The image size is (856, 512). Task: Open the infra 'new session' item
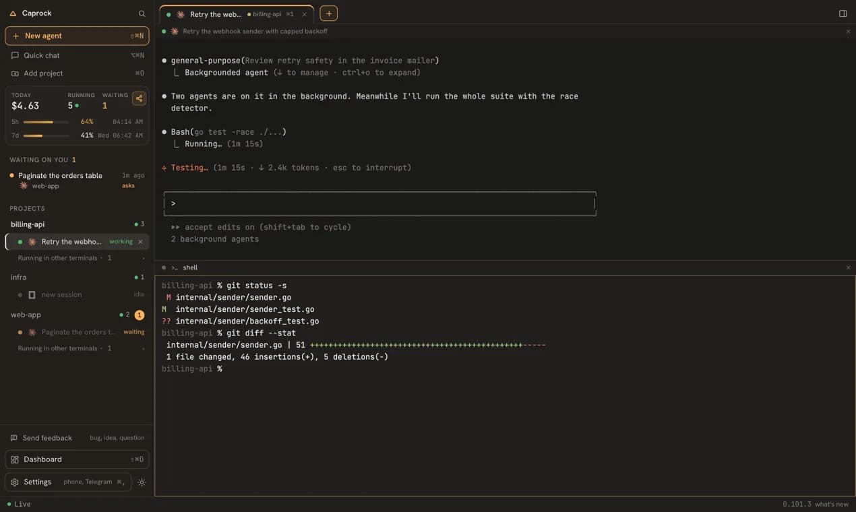click(x=77, y=294)
